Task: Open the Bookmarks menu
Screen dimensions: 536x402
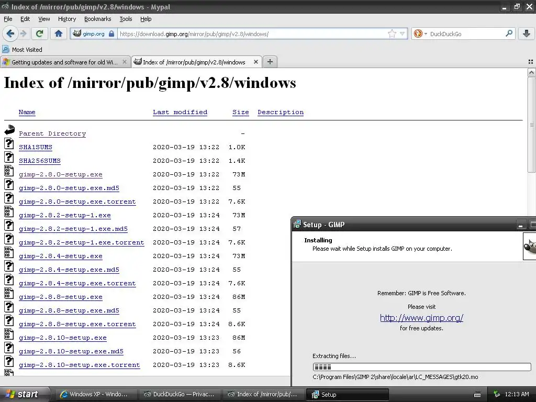Action: pyautogui.click(x=97, y=19)
